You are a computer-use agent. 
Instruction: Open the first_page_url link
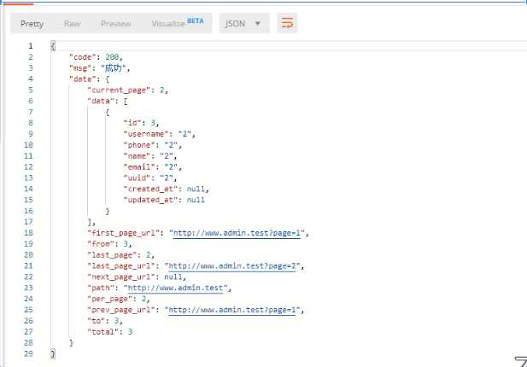tap(237, 233)
